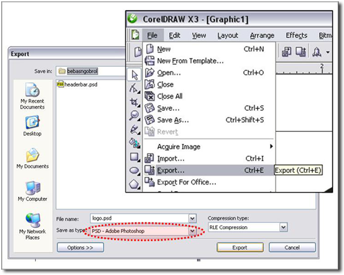This screenshot has height=275, width=344.
Task: Choose Export... in the File menu
Action: point(209,170)
